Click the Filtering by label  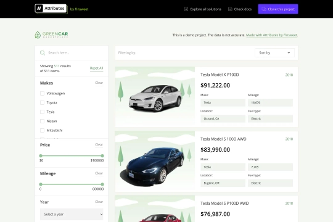[127, 52]
